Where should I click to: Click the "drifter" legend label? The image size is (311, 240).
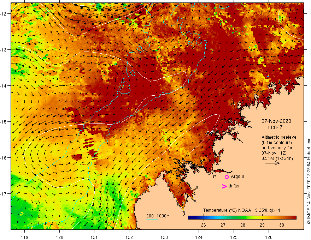pos(234,186)
